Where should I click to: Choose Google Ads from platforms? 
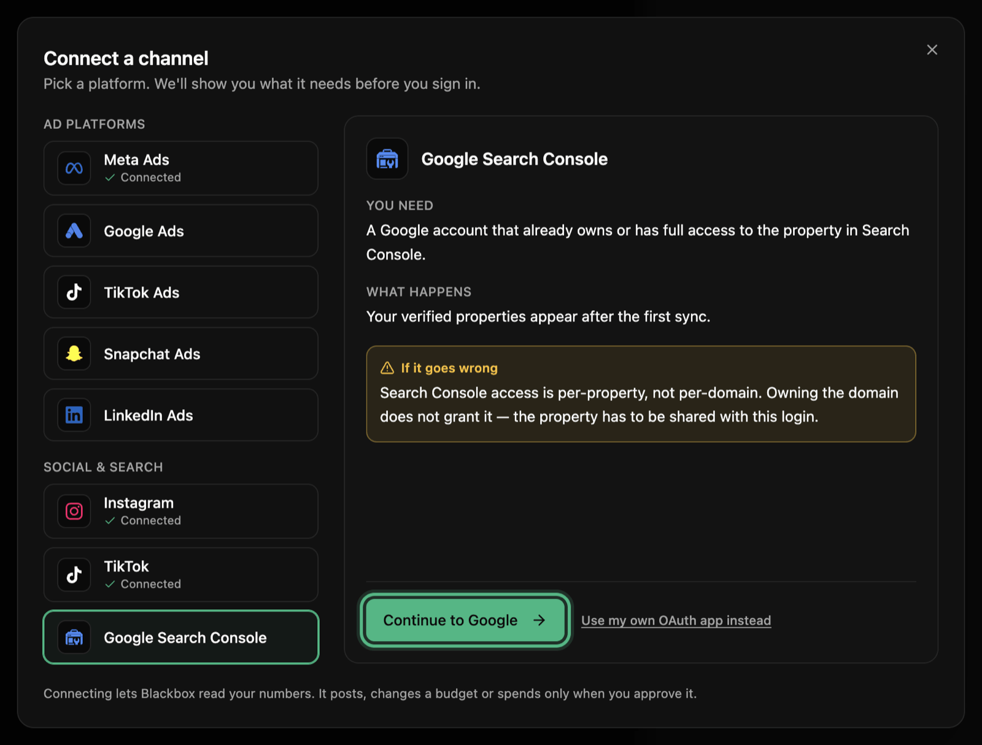[x=181, y=231]
